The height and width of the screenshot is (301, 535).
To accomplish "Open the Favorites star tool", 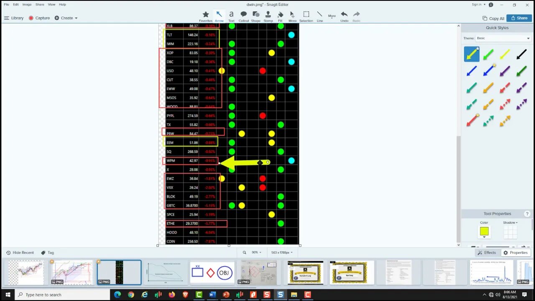I will pos(205,16).
